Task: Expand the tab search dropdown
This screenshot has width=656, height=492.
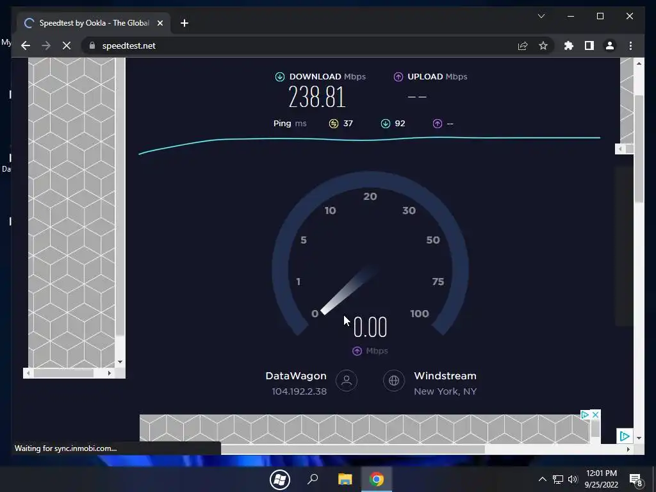Action: pos(541,16)
